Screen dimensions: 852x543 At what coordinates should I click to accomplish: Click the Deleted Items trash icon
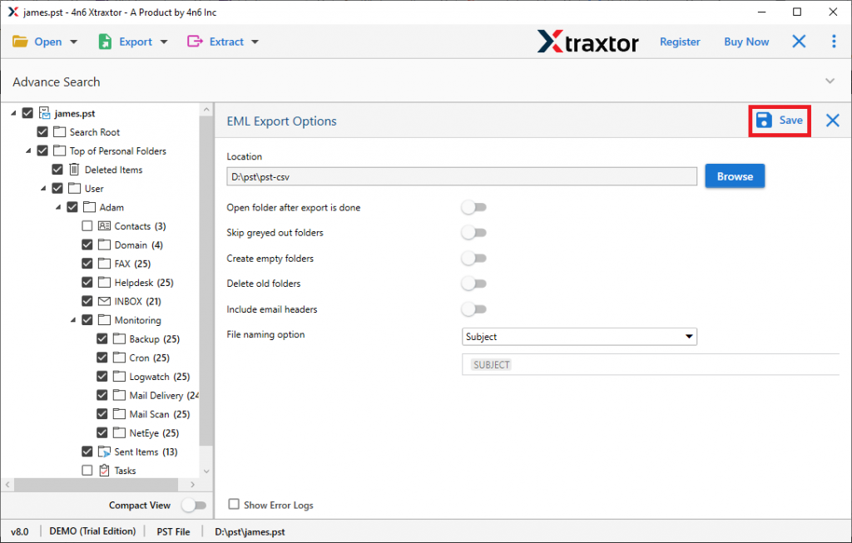(74, 170)
